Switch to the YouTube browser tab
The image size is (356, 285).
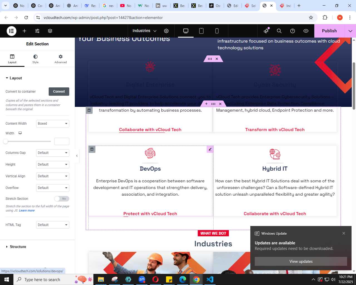point(126,6)
